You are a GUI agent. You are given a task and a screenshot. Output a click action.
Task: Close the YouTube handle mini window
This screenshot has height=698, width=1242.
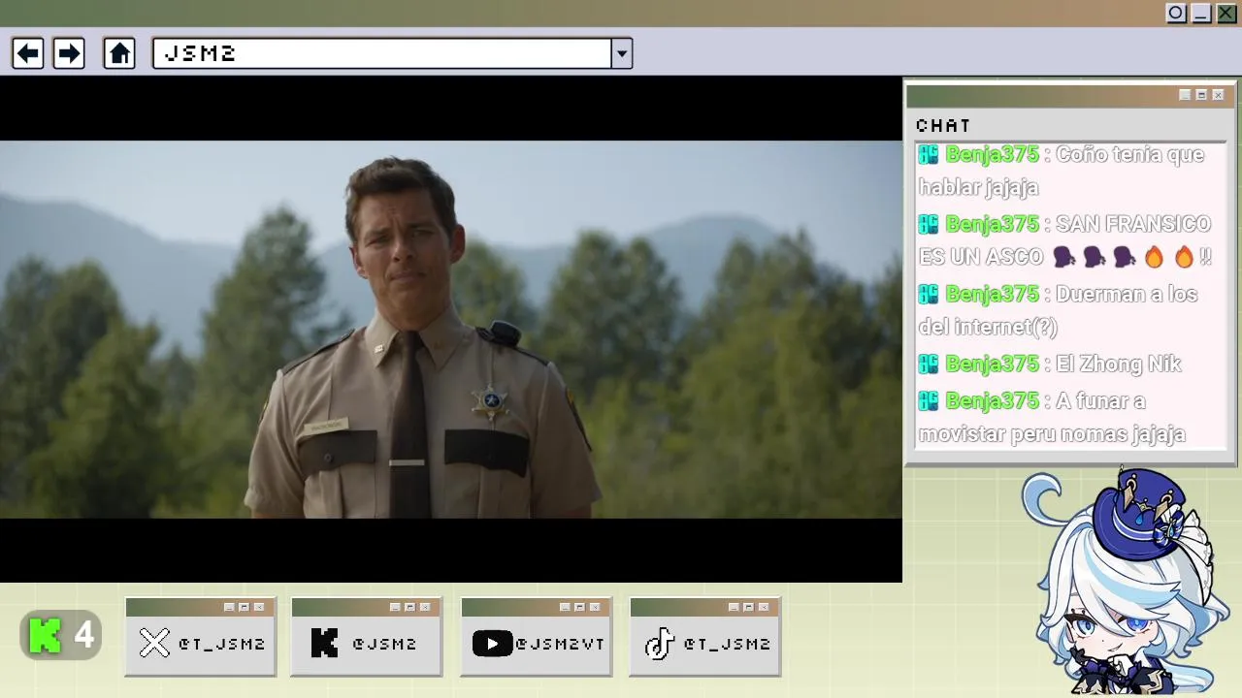pos(595,607)
